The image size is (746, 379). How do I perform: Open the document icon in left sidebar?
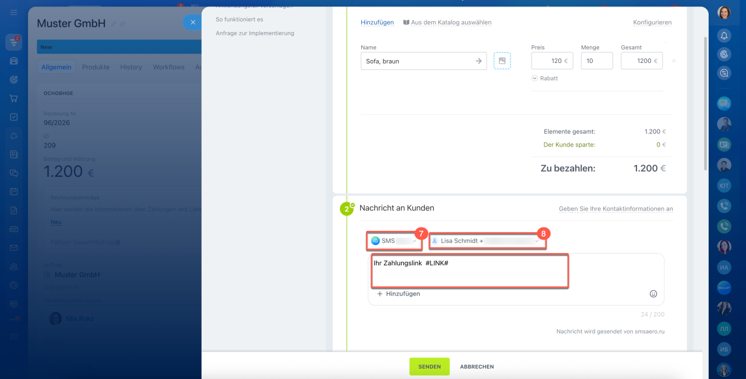pos(14,210)
